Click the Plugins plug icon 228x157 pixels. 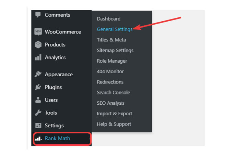[x=38, y=87]
